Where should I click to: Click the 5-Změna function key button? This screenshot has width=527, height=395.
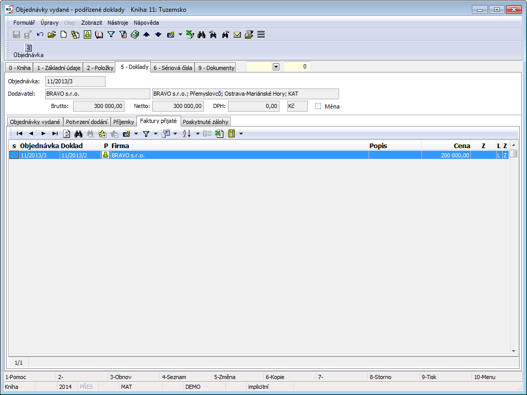pyautogui.click(x=238, y=377)
